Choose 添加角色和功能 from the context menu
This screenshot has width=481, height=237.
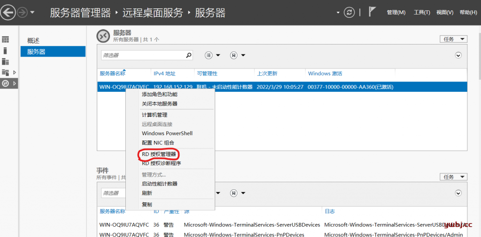(160, 94)
